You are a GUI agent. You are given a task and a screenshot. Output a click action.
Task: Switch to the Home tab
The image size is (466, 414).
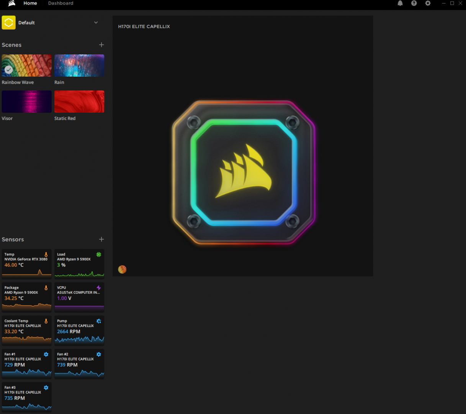click(30, 3)
